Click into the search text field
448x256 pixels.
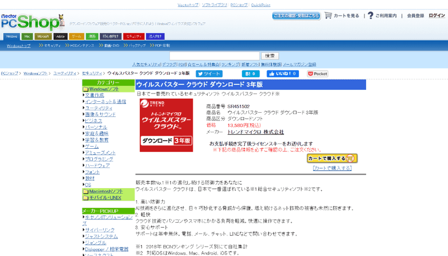pos(215,56)
